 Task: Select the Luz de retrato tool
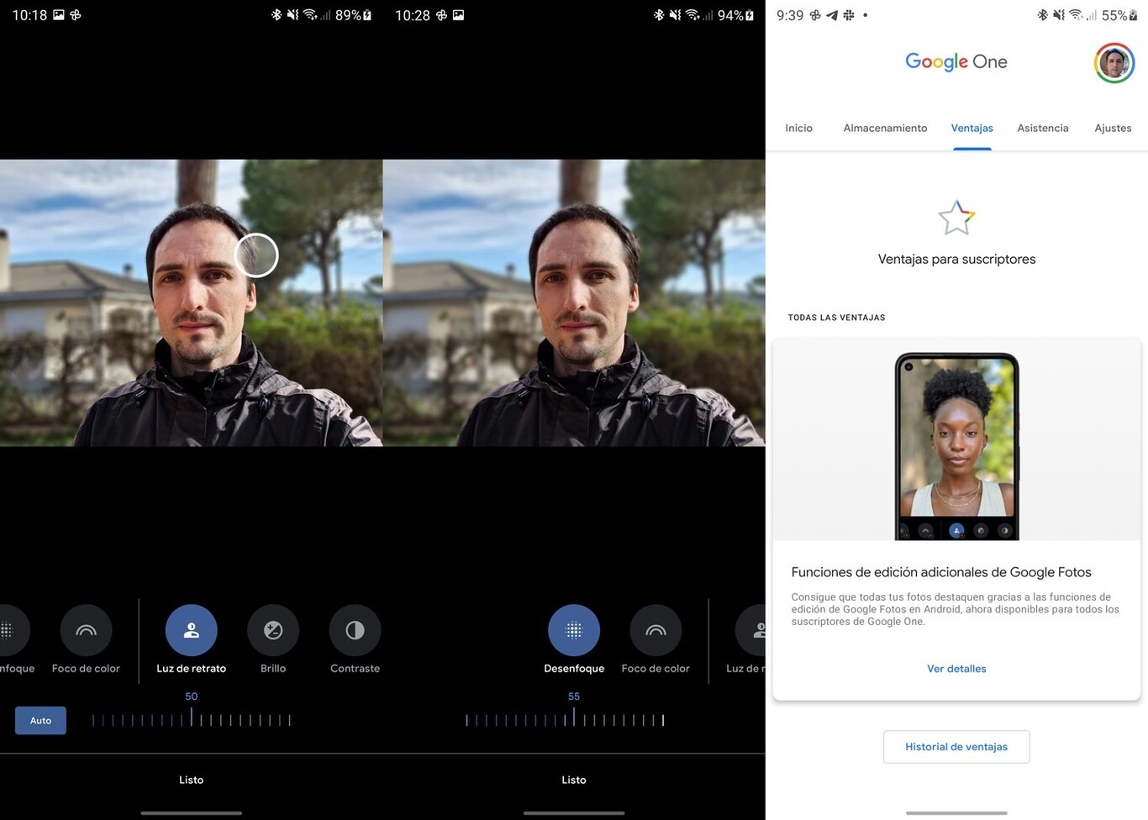pyautogui.click(x=191, y=629)
